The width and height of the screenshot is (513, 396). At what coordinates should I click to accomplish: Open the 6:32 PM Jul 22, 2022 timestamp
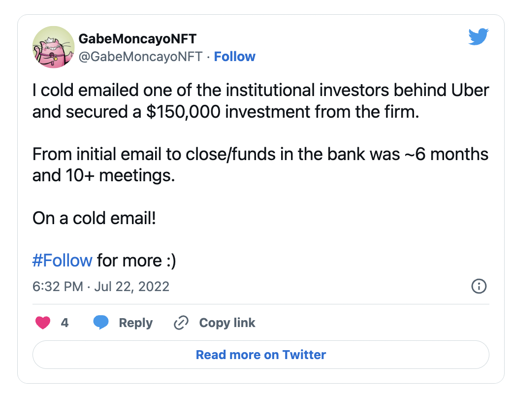point(101,287)
